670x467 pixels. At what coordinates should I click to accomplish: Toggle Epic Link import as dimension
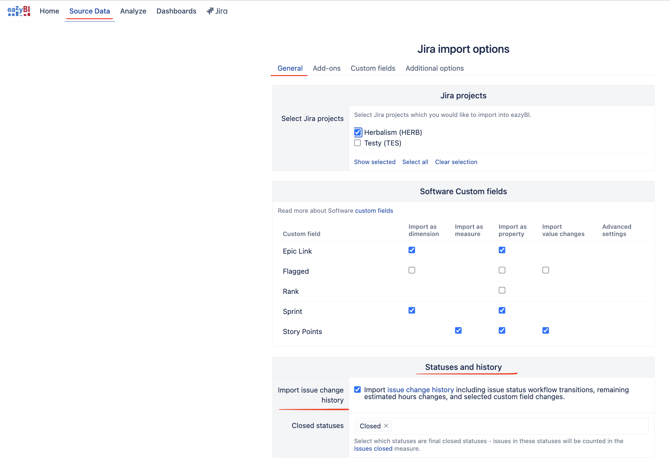click(412, 250)
